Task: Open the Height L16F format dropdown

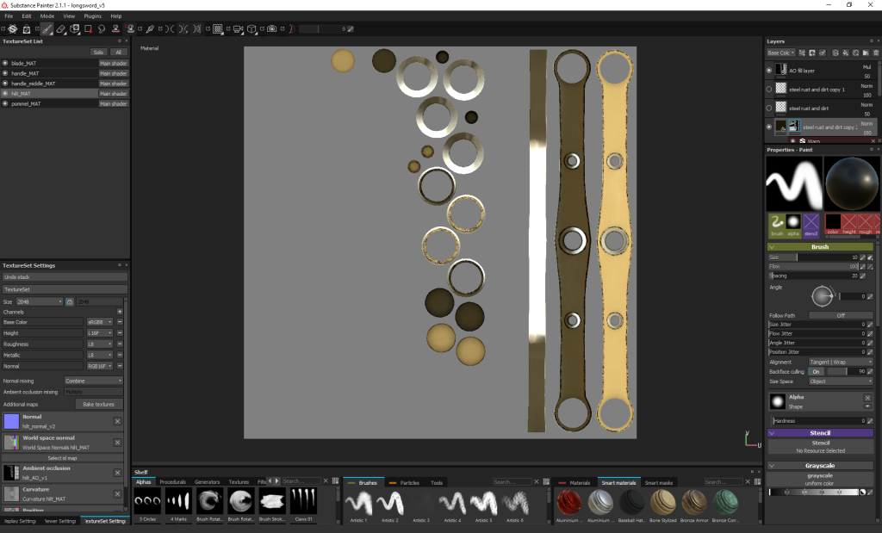Action: click(x=100, y=333)
